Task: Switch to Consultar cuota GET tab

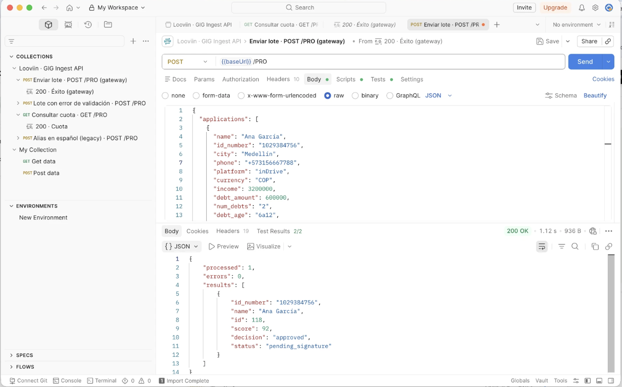Action: coord(281,25)
